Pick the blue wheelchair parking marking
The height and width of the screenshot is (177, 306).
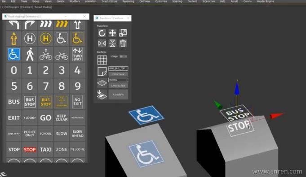[x=14, y=54]
